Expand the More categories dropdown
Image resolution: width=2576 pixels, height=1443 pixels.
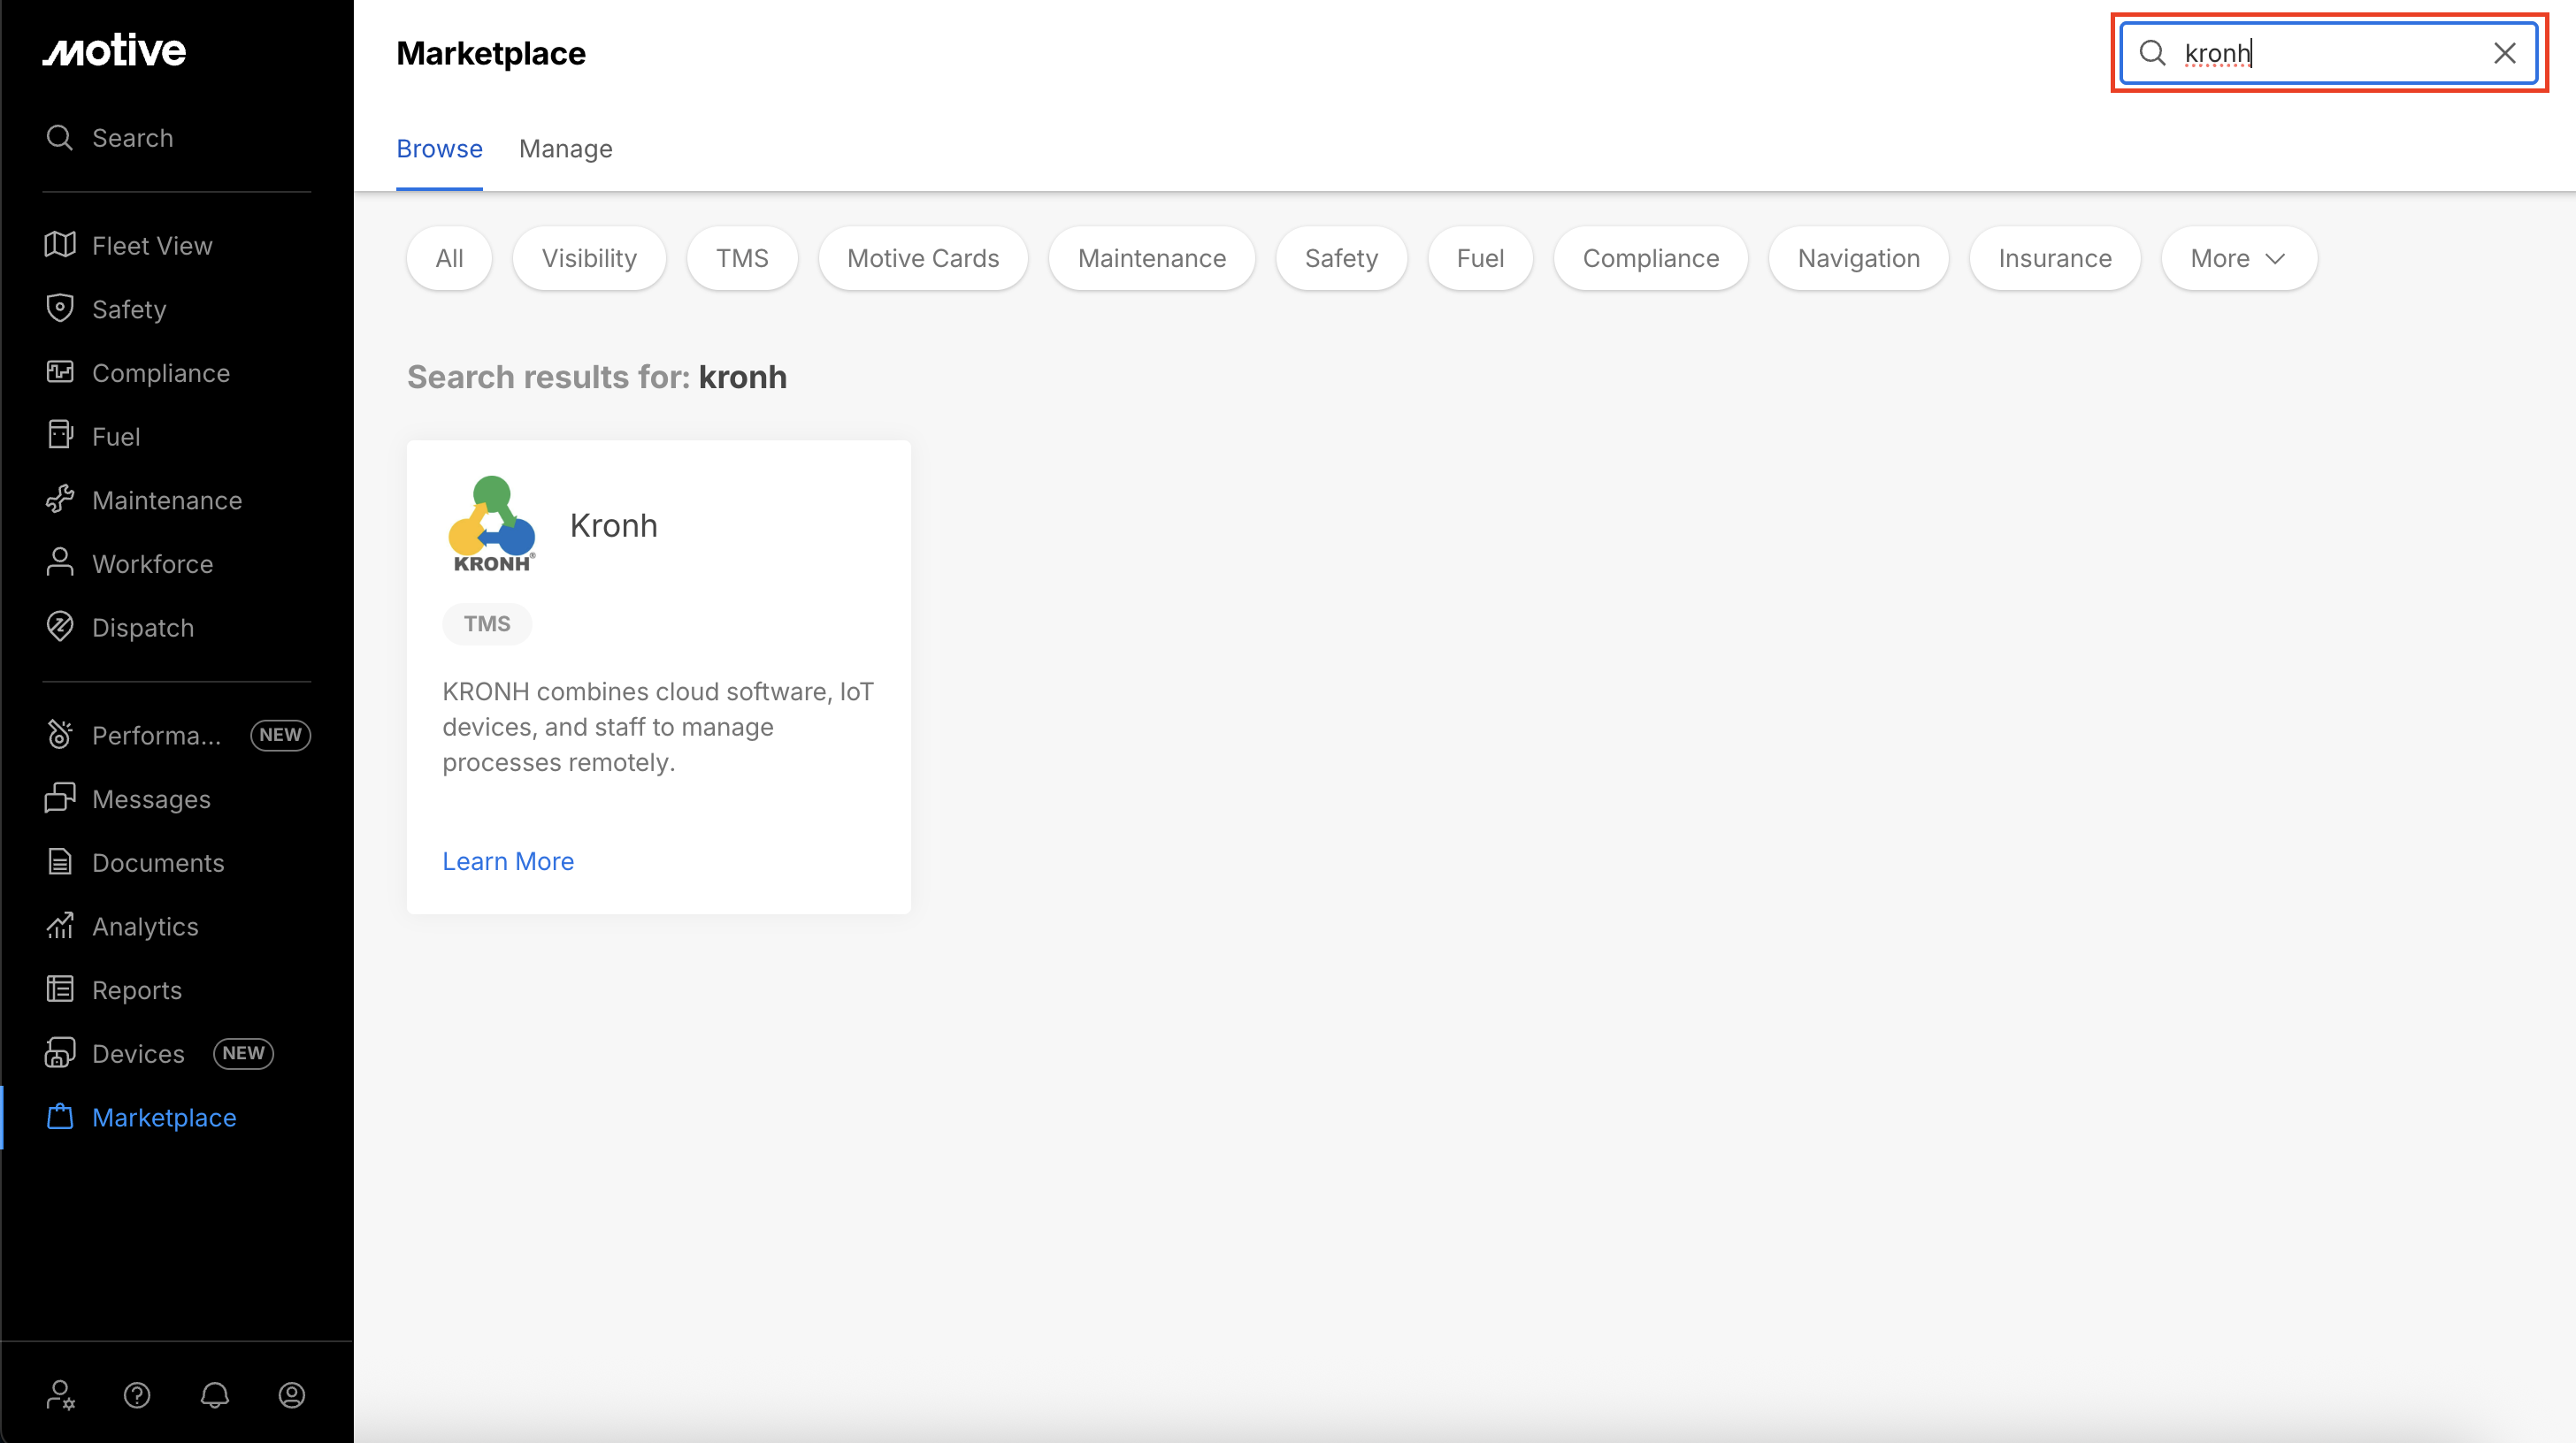pyautogui.click(x=2238, y=259)
